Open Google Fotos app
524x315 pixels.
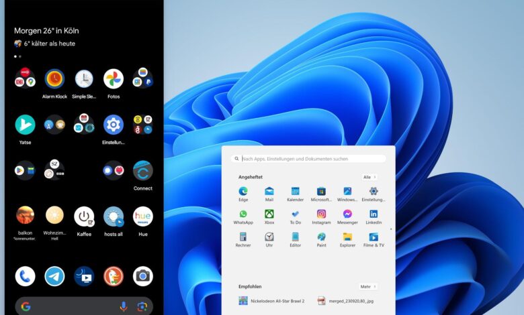pos(114,79)
